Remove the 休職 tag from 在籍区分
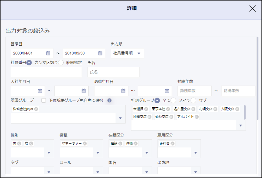 pos(136,143)
